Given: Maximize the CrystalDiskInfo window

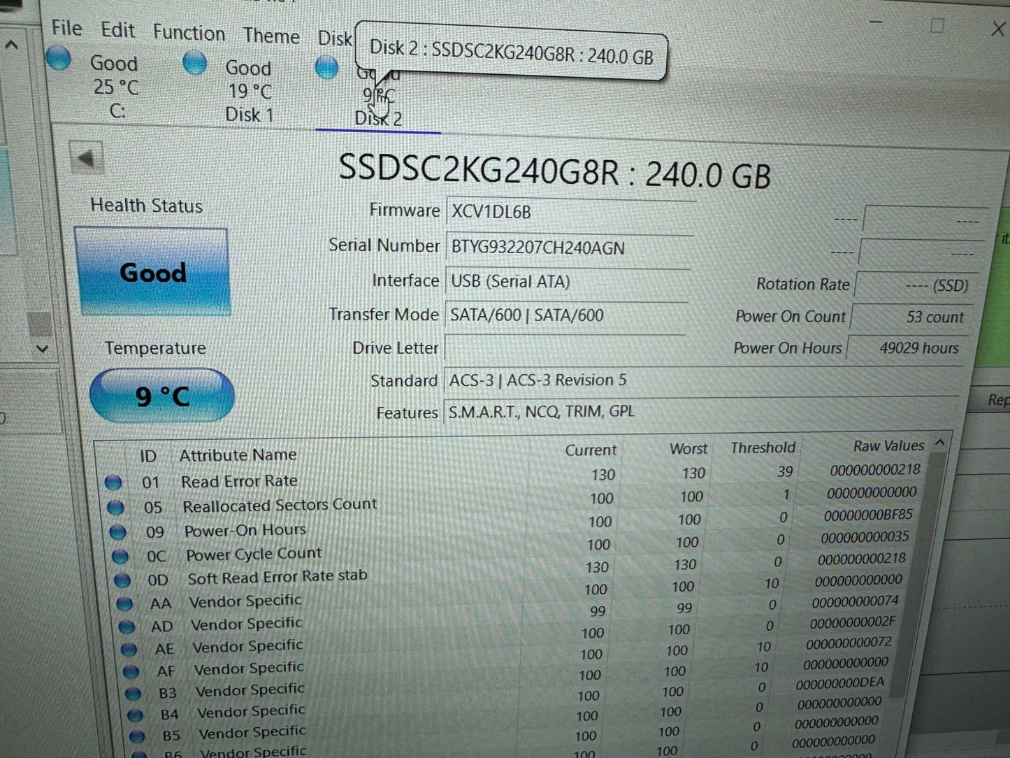Looking at the screenshot, I should (x=937, y=27).
